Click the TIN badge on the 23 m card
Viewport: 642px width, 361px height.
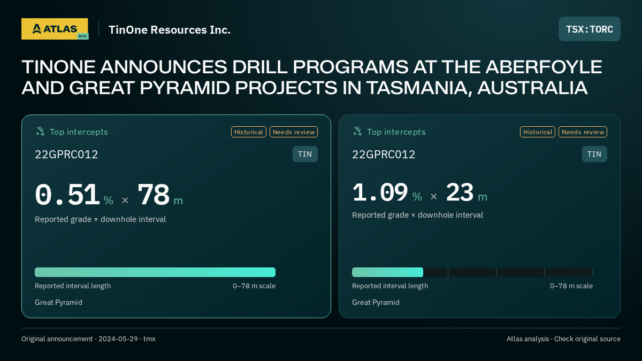pyautogui.click(x=594, y=154)
